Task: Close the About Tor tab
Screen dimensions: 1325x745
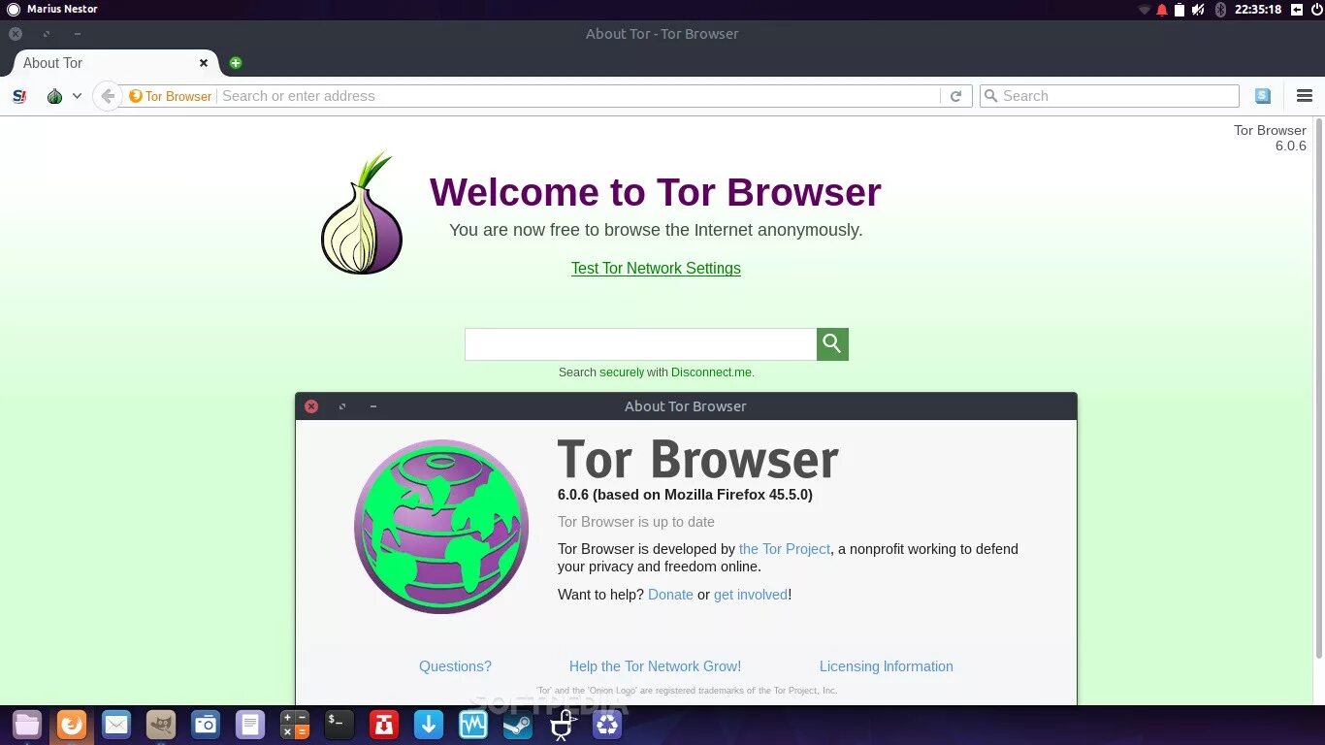Action: tap(204, 63)
